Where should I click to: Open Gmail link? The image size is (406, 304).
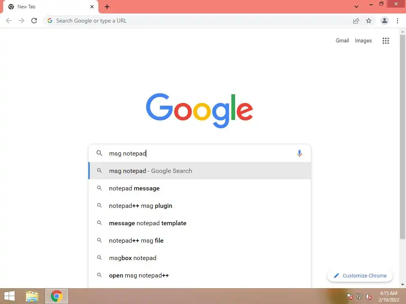coord(342,41)
